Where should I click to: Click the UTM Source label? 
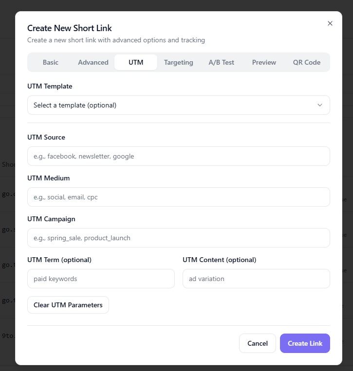(46, 137)
